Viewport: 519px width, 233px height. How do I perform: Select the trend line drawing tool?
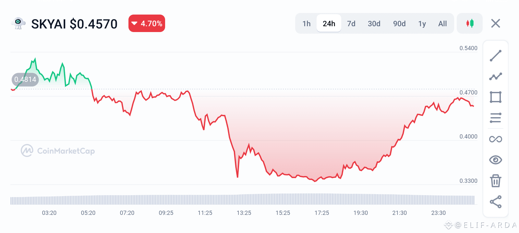tap(496, 56)
